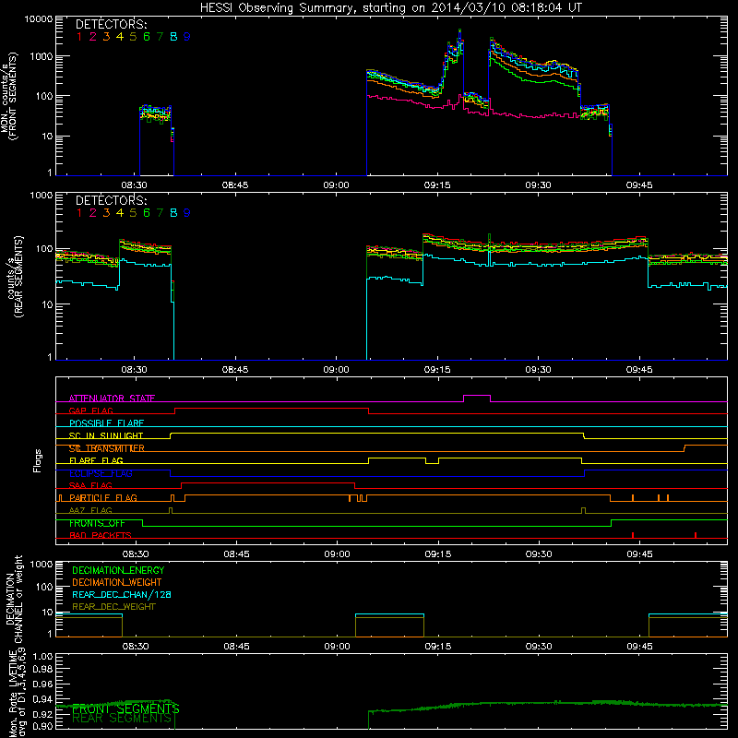Screen dimensions: 738x738
Task: Select the POSSIBLE_FLARE flag label
Action: pyautogui.click(x=106, y=423)
